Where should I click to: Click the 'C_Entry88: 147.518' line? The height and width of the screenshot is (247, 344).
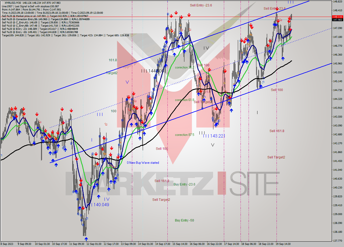click(40, 26)
